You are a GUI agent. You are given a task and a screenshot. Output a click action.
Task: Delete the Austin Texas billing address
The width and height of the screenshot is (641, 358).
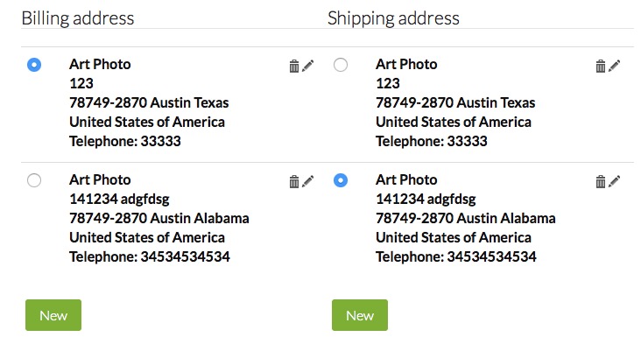(294, 66)
